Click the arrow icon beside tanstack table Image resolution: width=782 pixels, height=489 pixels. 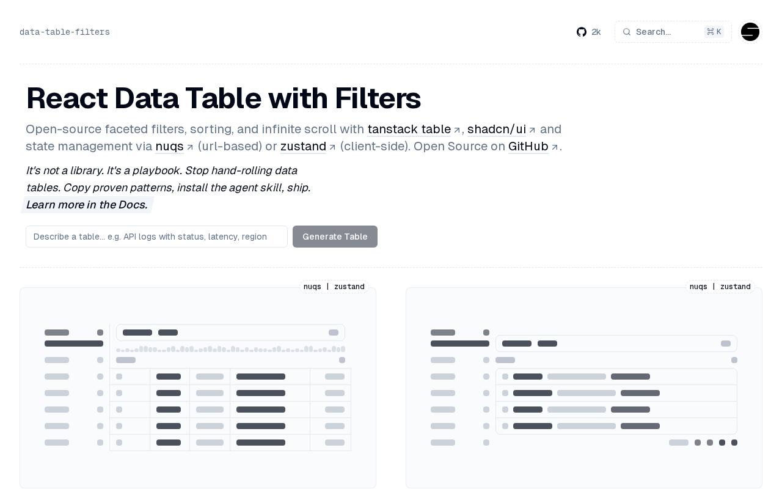pyautogui.click(x=457, y=130)
